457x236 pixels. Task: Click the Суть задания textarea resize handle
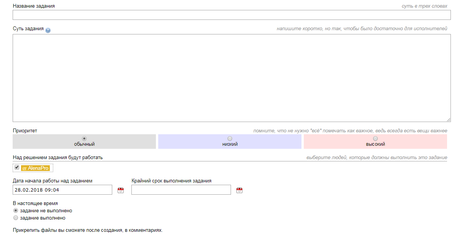click(x=448, y=120)
